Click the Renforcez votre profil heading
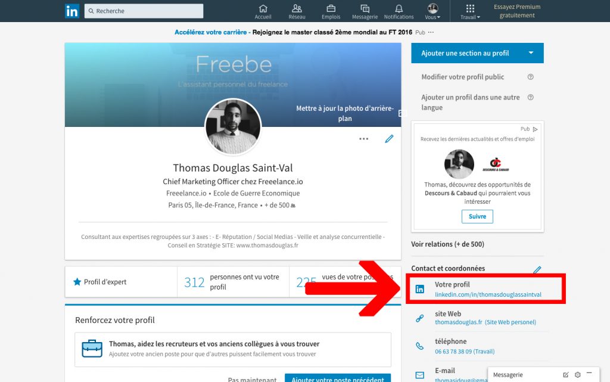This screenshot has height=382, width=610. pyautogui.click(x=115, y=320)
